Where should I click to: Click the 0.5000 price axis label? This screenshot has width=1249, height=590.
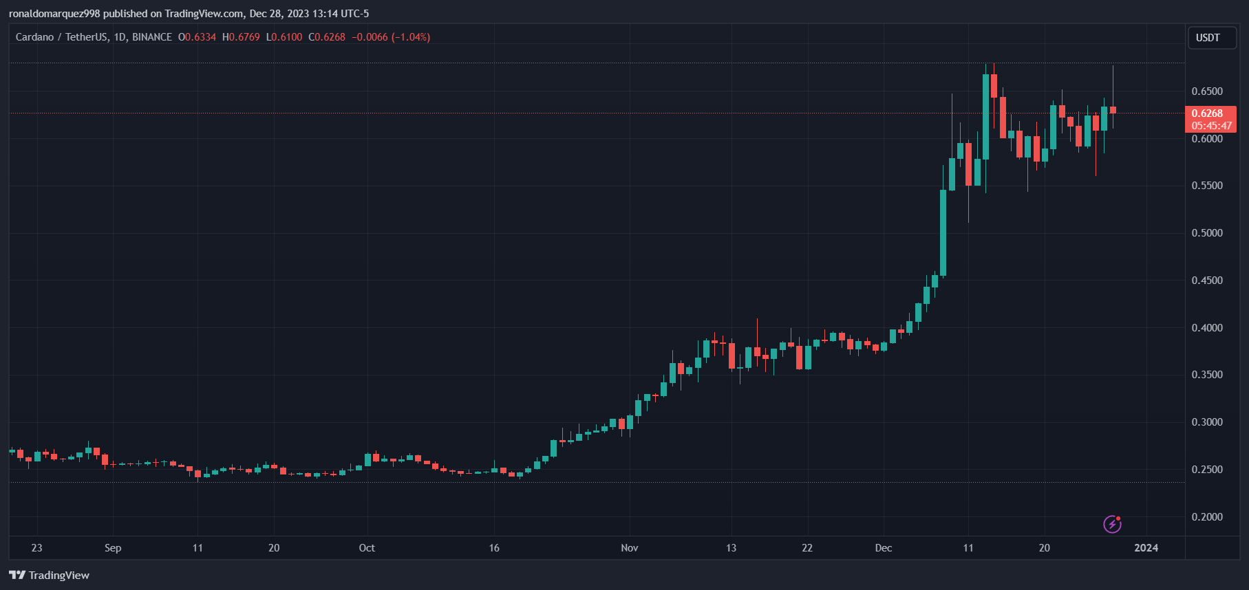tap(1207, 233)
